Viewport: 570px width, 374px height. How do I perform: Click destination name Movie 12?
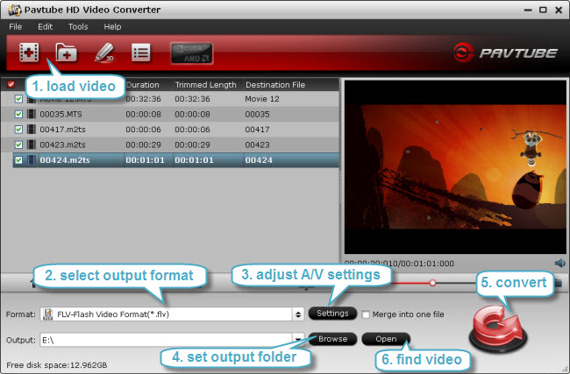point(262,99)
